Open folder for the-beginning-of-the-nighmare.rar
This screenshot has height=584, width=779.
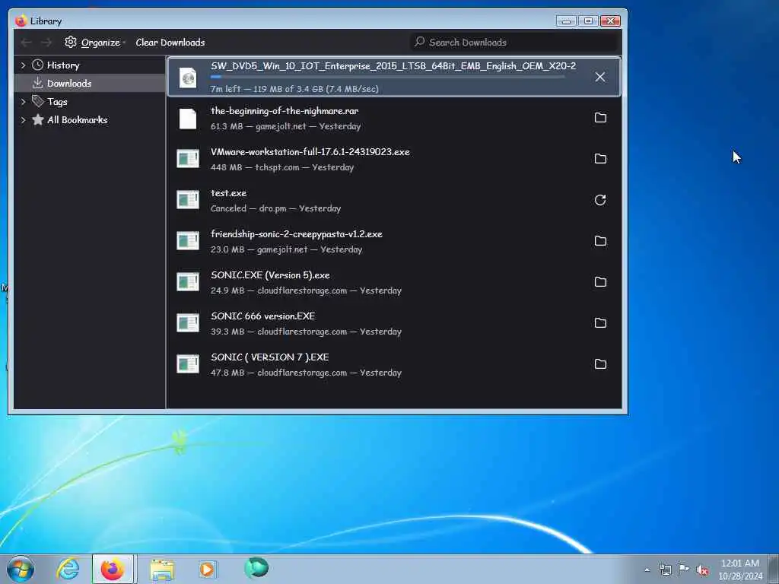pos(600,118)
